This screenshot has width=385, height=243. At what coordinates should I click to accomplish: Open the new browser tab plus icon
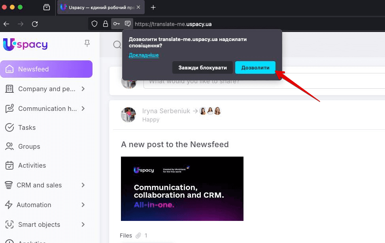[153, 7]
